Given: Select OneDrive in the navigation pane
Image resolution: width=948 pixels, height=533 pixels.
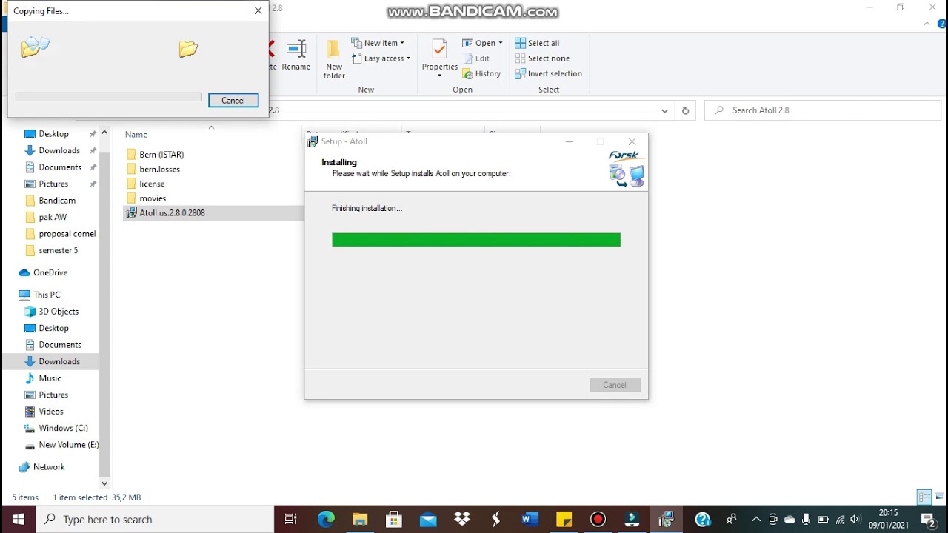Looking at the screenshot, I should [50, 272].
